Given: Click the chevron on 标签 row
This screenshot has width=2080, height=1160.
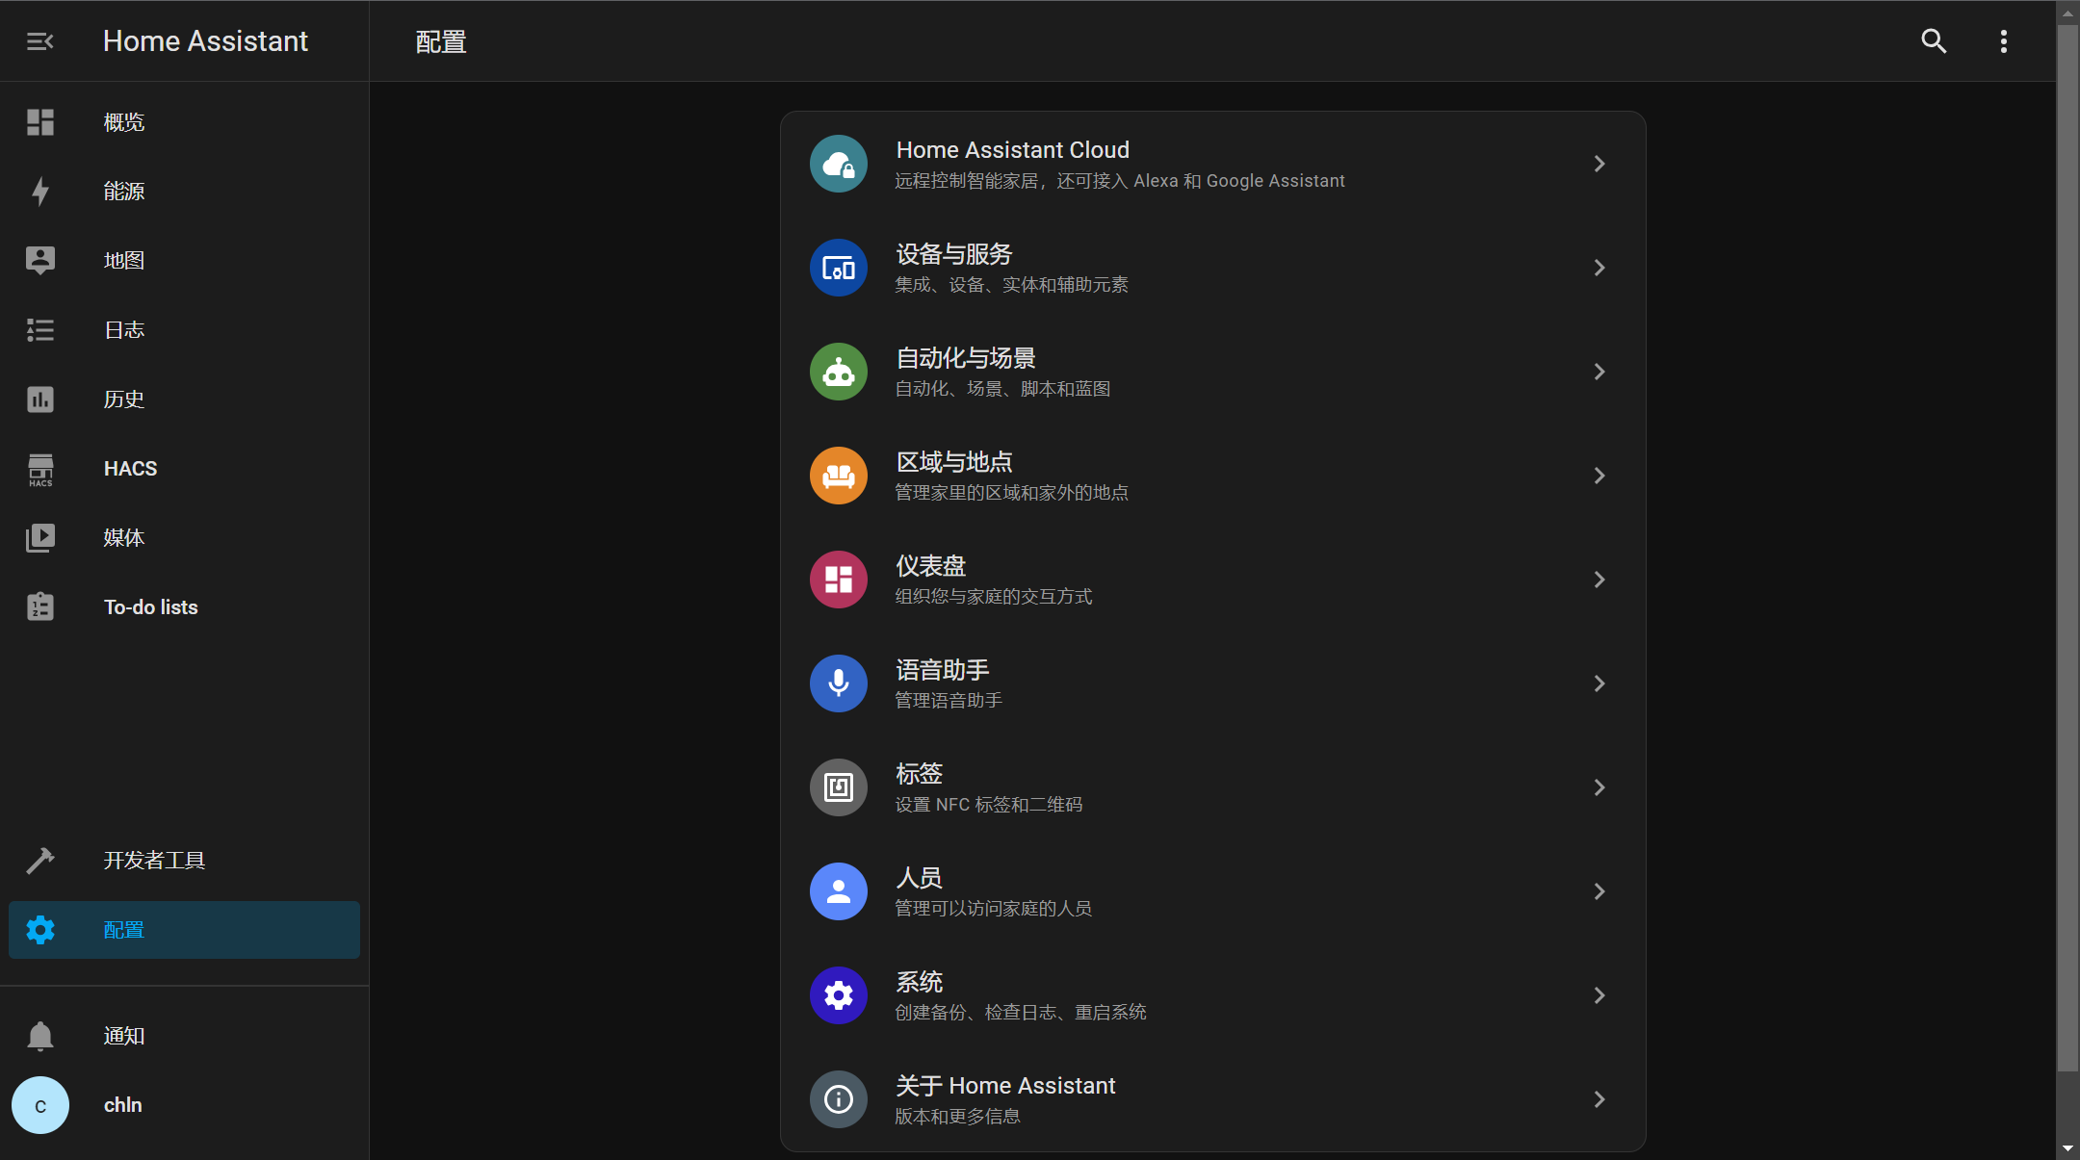Looking at the screenshot, I should tap(1599, 787).
